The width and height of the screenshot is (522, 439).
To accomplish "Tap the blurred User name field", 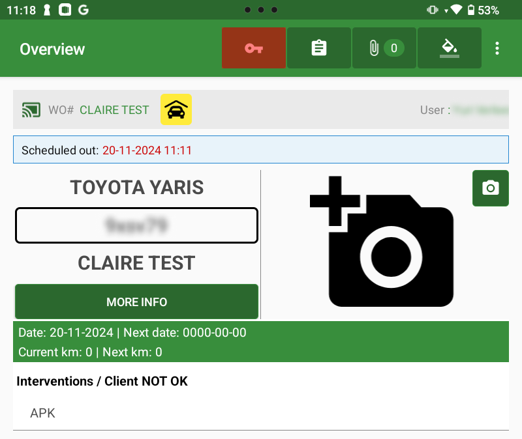I will pyautogui.click(x=481, y=110).
